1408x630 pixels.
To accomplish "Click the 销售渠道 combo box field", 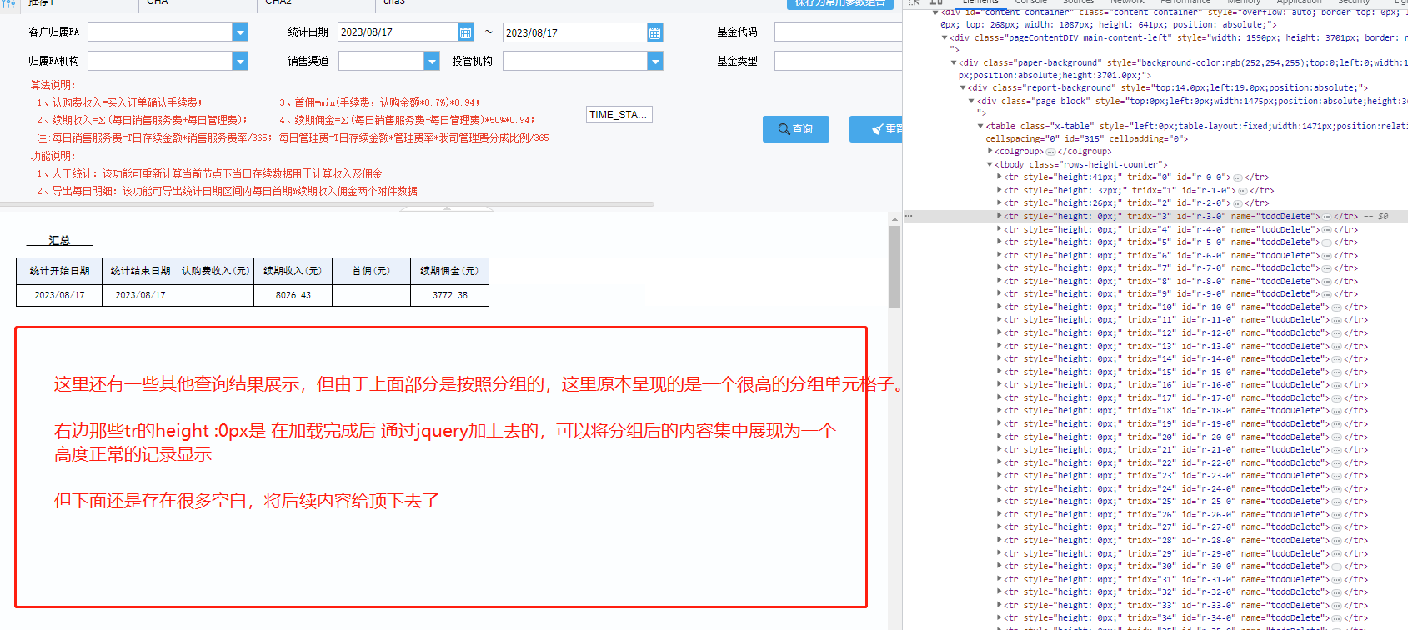I will tap(381, 61).
